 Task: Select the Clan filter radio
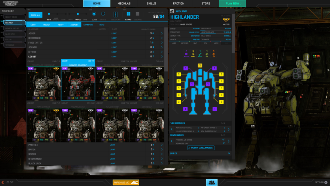(x=65, y=14)
